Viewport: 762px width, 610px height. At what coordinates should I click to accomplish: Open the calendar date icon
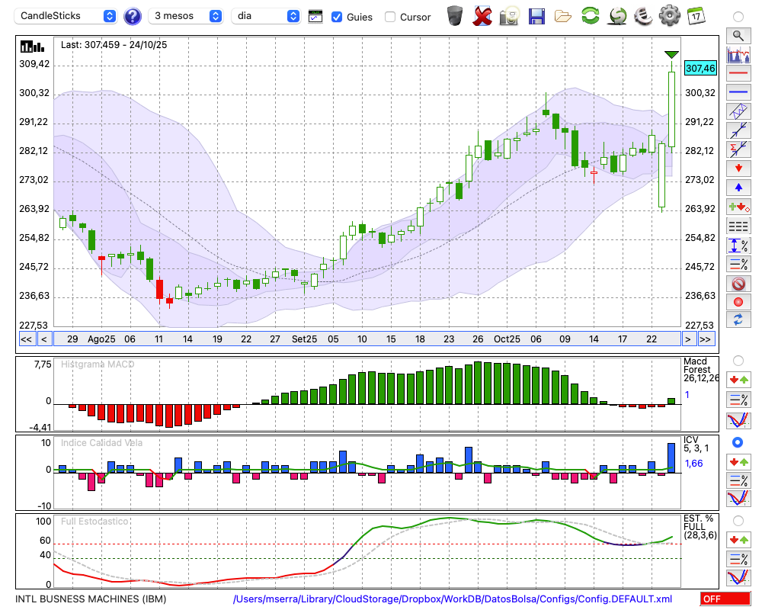[x=696, y=15]
